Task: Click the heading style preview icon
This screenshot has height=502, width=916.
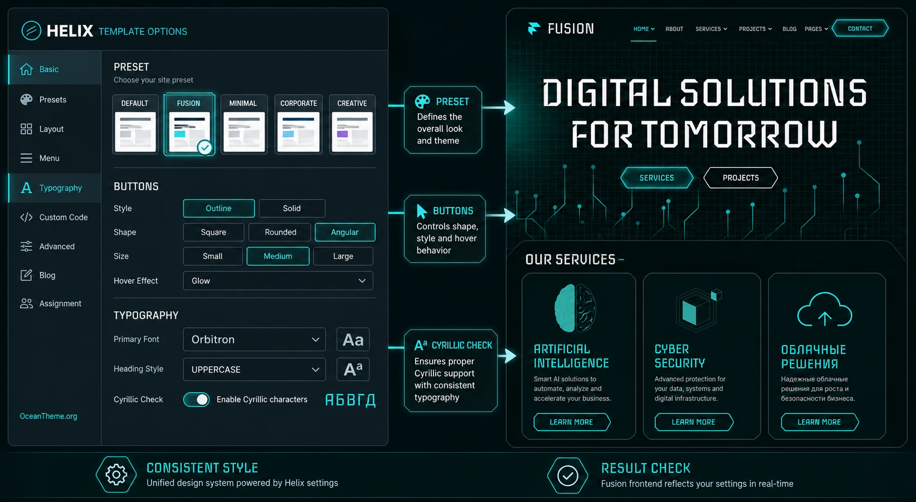Action: click(353, 369)
